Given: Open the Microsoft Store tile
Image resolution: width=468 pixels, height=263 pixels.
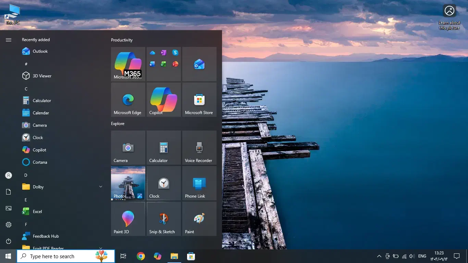Looking at the screenshot, I should (x=199, y=100).
